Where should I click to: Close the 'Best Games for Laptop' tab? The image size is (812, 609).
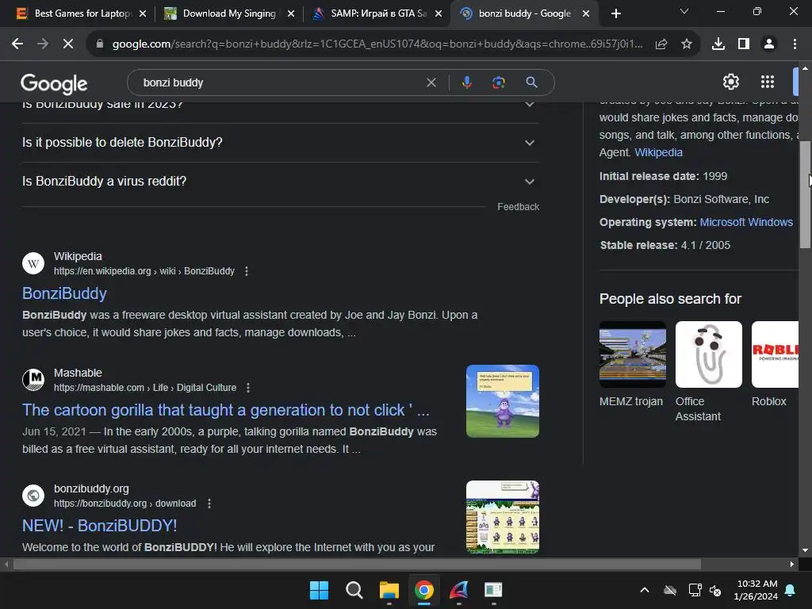143,13
